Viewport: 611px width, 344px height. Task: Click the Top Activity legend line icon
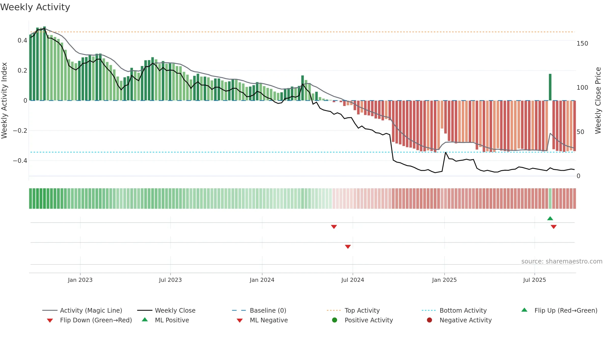coord(334,310)
